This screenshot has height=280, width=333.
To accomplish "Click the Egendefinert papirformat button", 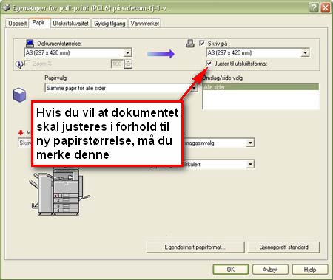I will click(x=195, y=247).
